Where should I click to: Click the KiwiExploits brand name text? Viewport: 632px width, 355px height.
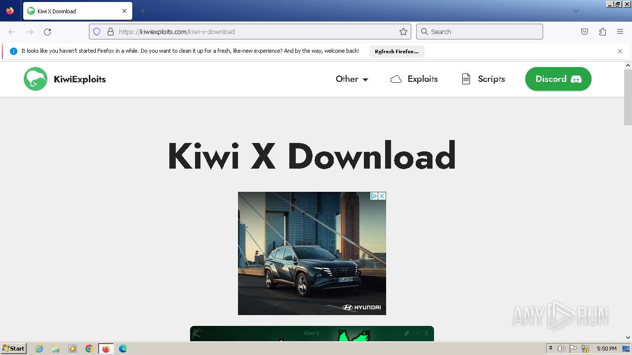coord(79,79)
